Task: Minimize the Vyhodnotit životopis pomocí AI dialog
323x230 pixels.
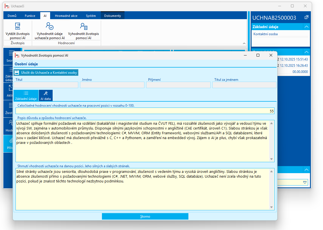Action: 245,55
